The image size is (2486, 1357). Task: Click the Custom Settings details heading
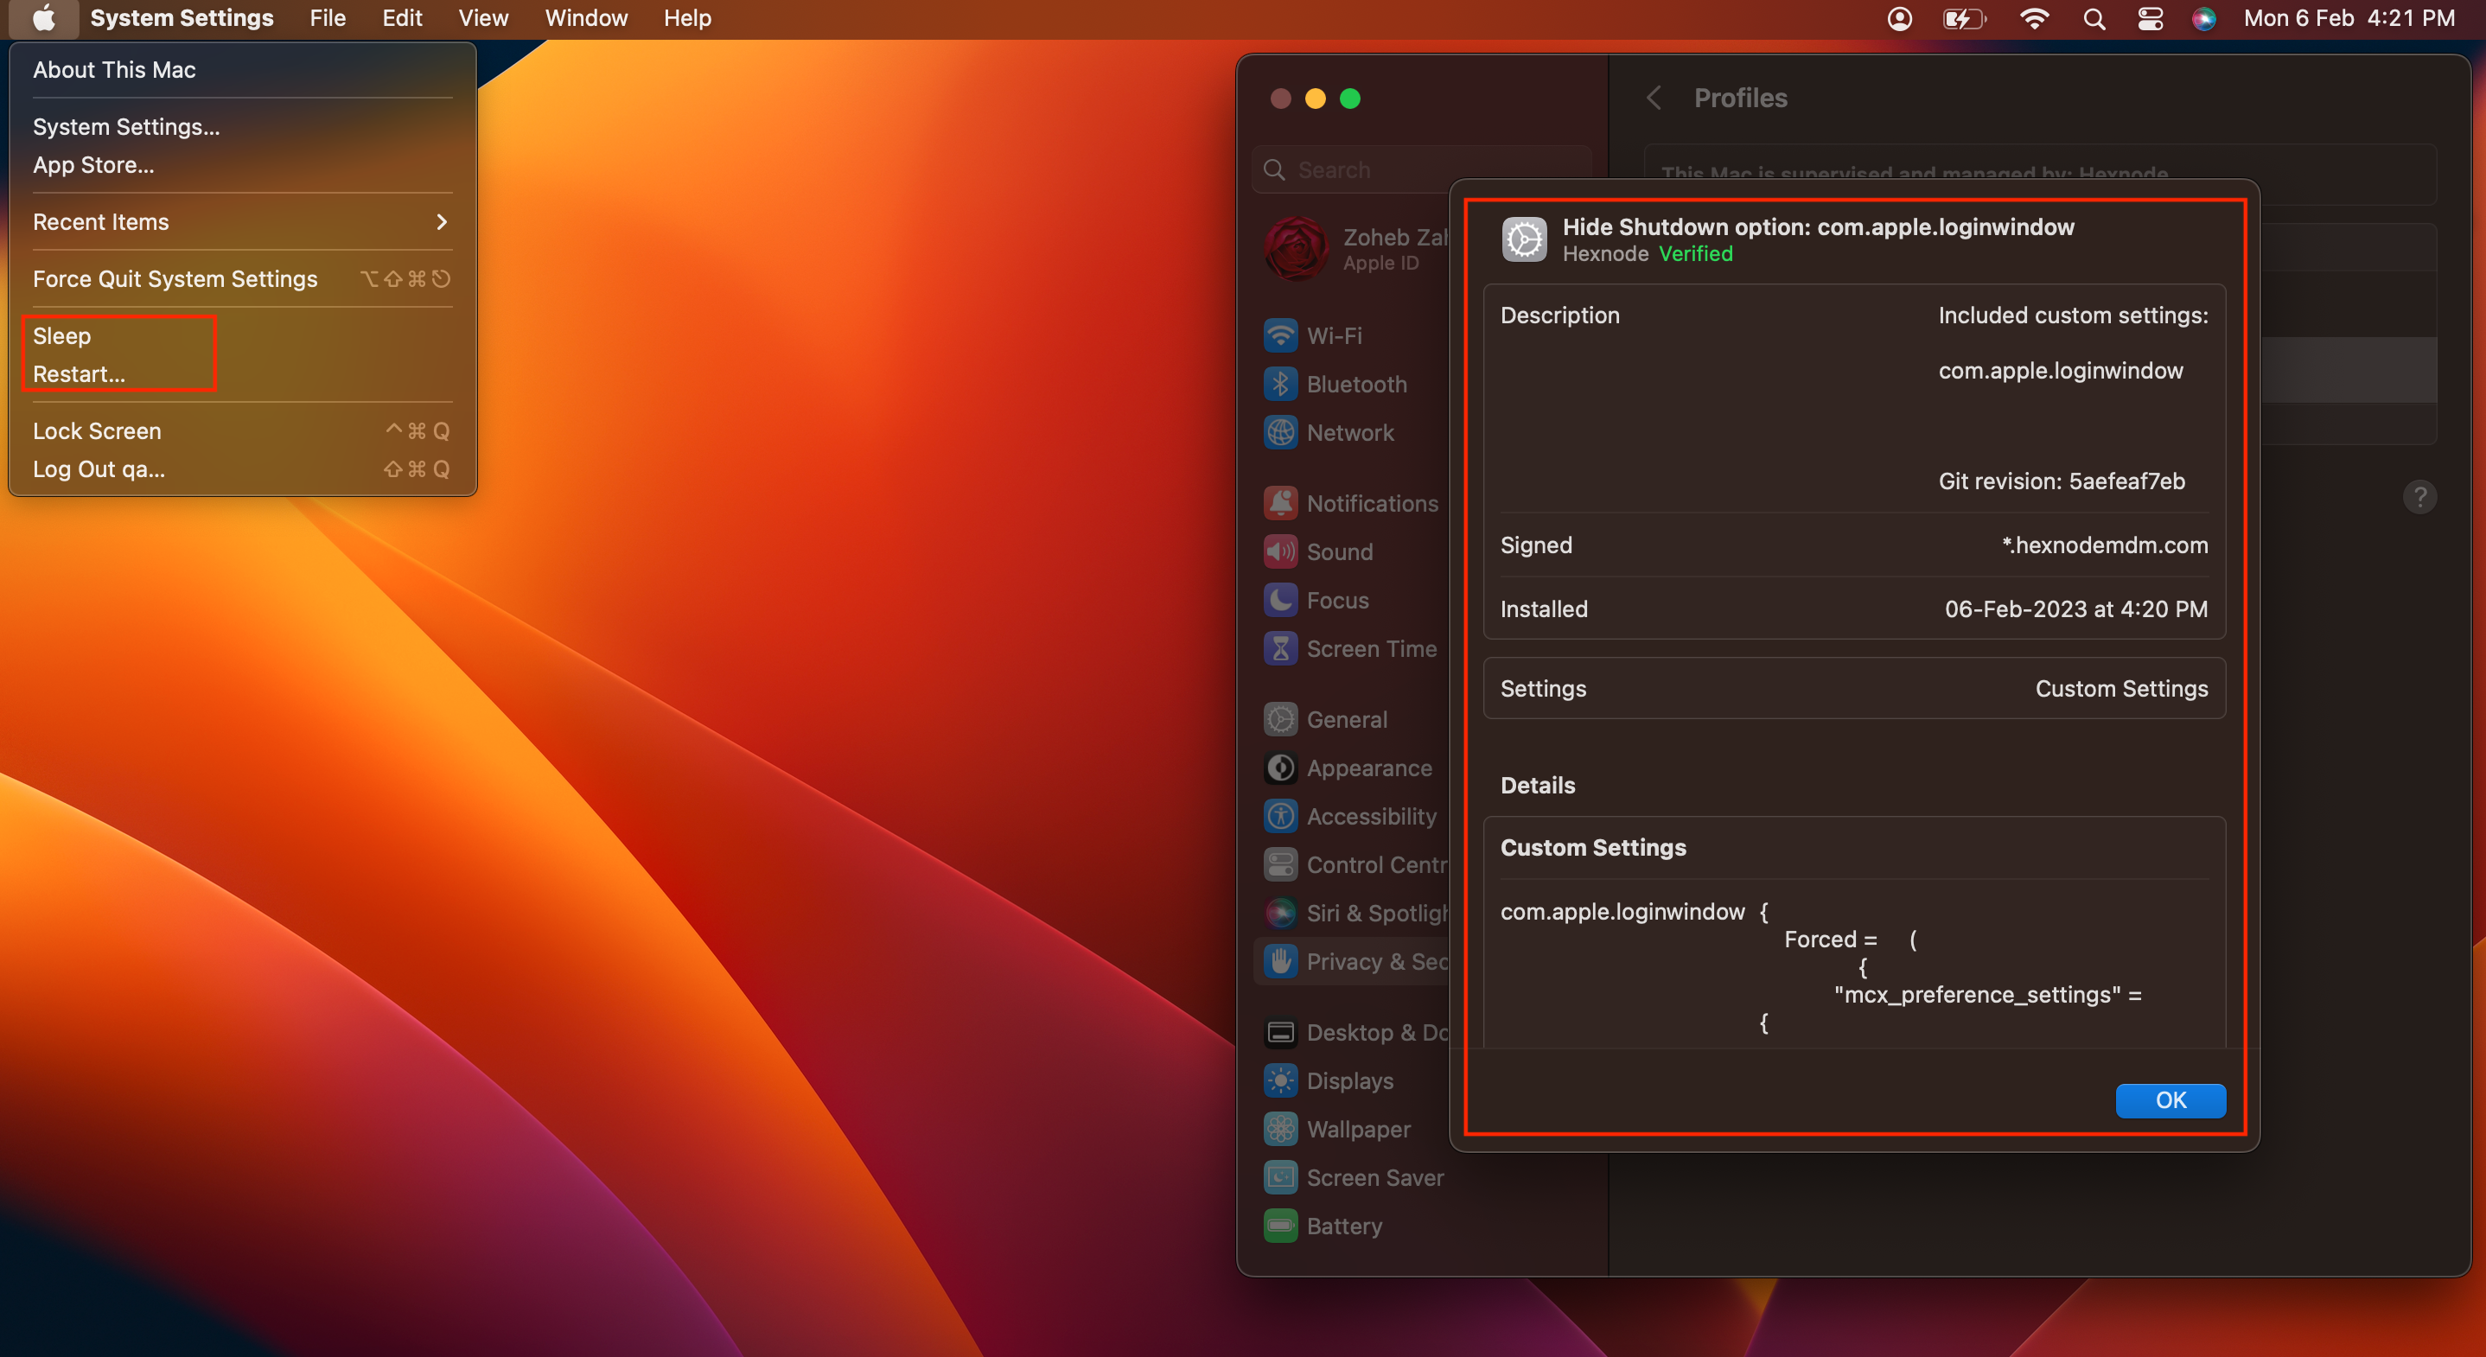(x=1592, y=847)
